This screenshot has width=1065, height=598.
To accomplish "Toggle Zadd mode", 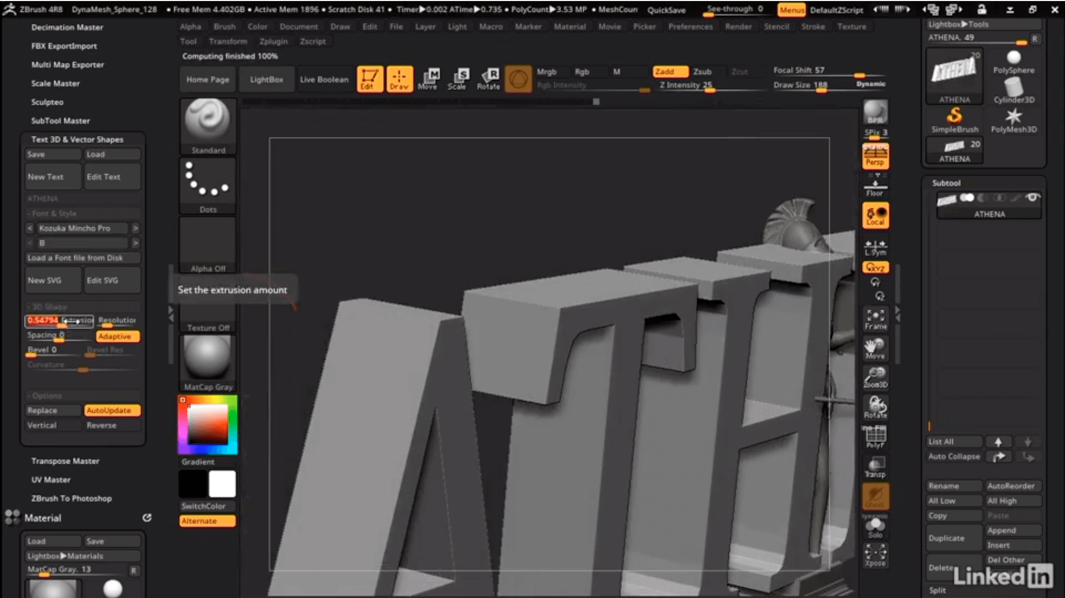I will pyautogui.click(x=670, y=72).
